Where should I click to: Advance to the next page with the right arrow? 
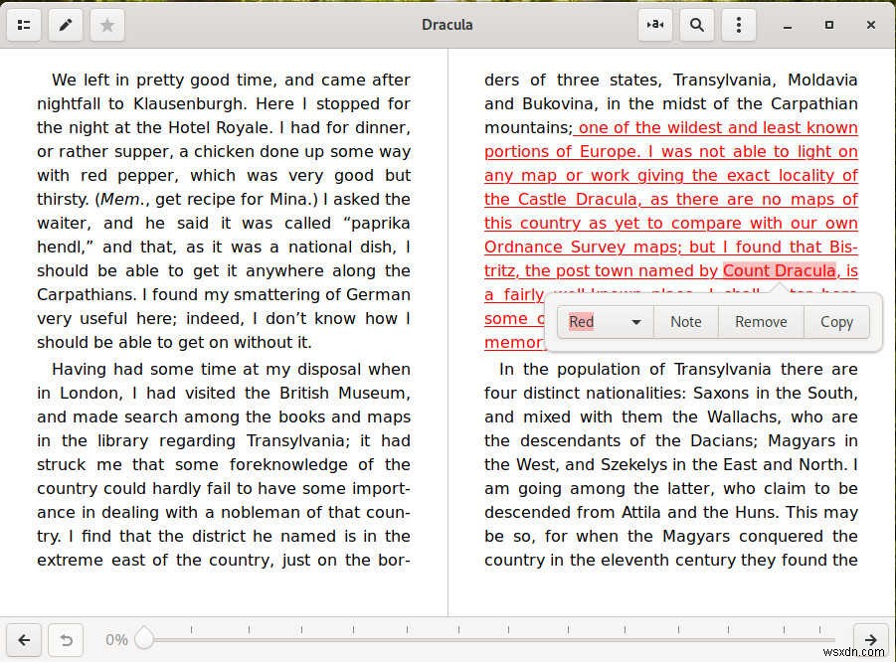(871, 640)
